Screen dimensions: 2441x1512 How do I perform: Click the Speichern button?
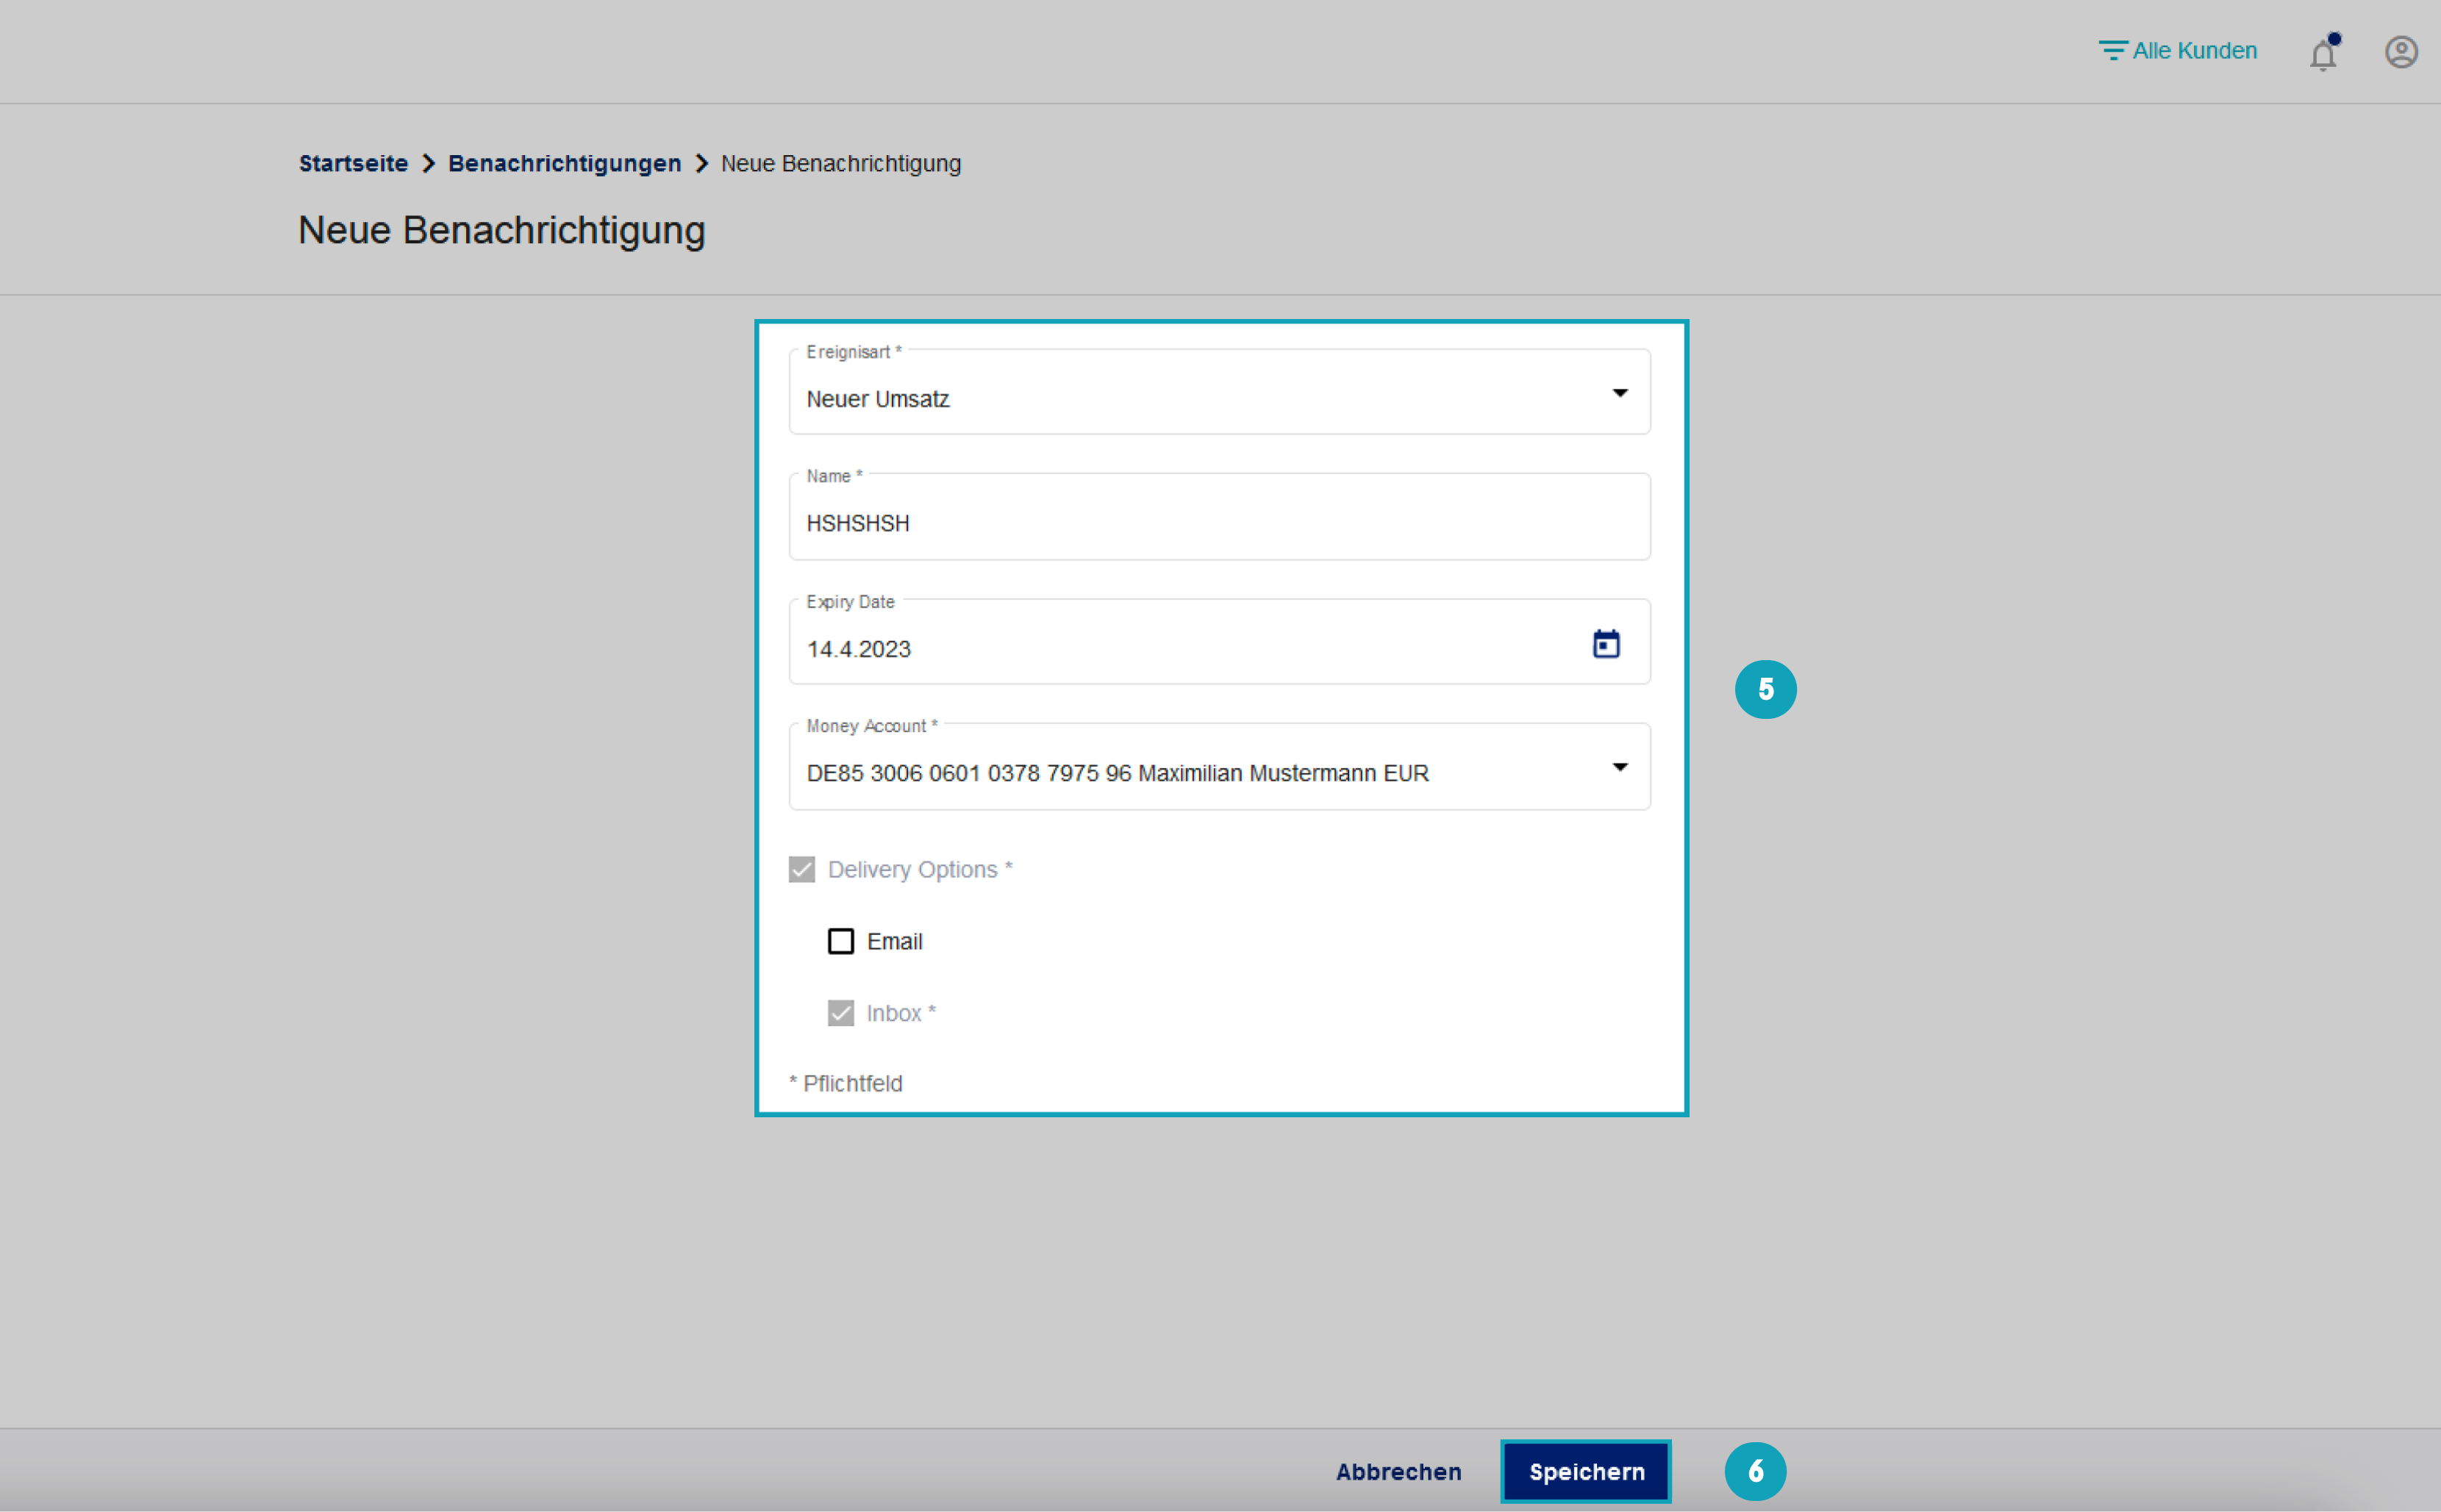point(1586,1471)
